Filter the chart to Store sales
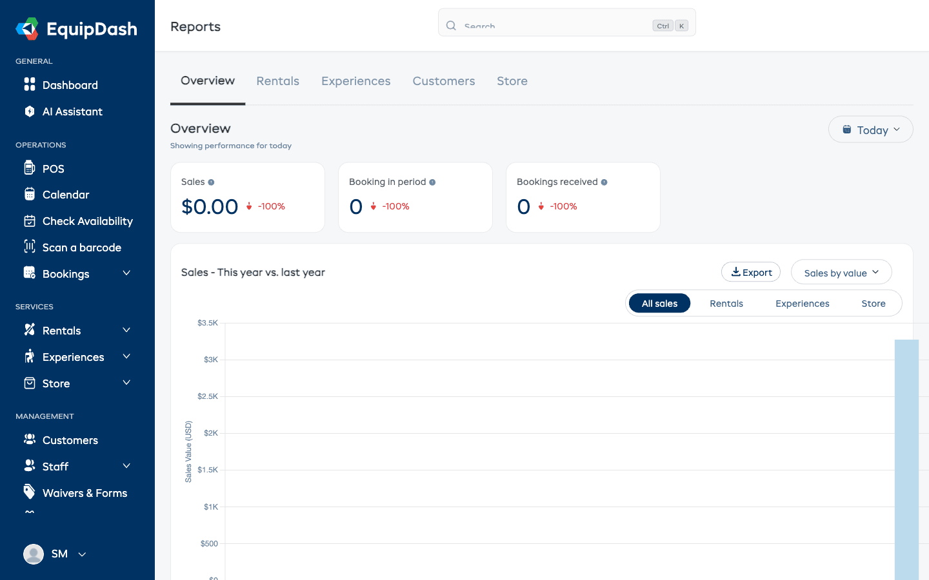This screenshot has height=580, width=929. (874, 303)
